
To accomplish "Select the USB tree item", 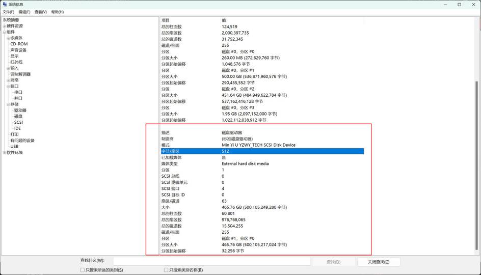I will 14,147.
